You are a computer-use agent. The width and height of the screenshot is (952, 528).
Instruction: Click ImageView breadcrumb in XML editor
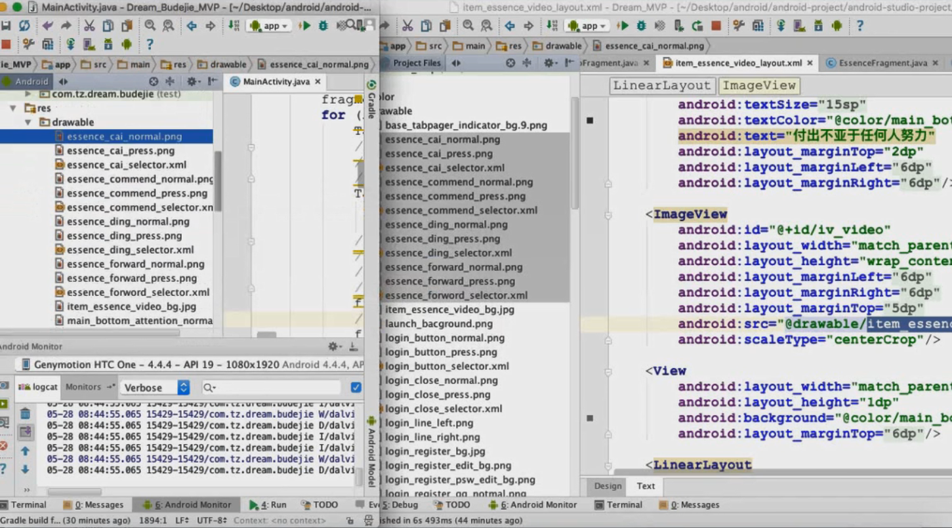point(758,85)
